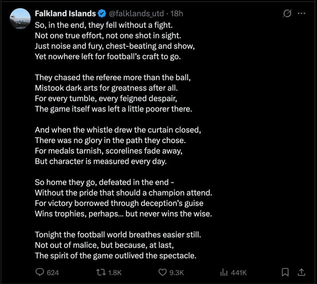
Task: Open the Falkland Islands profile avatar
Action: click(x=20, y=19)
